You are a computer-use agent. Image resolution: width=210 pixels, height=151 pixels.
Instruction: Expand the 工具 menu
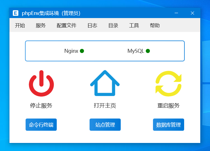click(134, 26)
